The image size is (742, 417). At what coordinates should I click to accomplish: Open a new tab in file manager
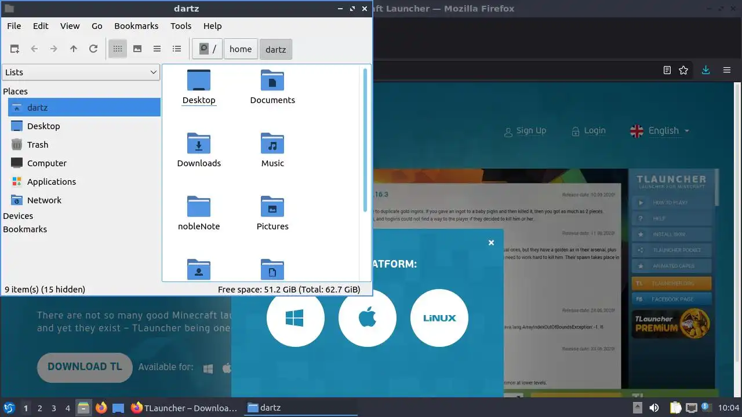(x=14, y=49)
